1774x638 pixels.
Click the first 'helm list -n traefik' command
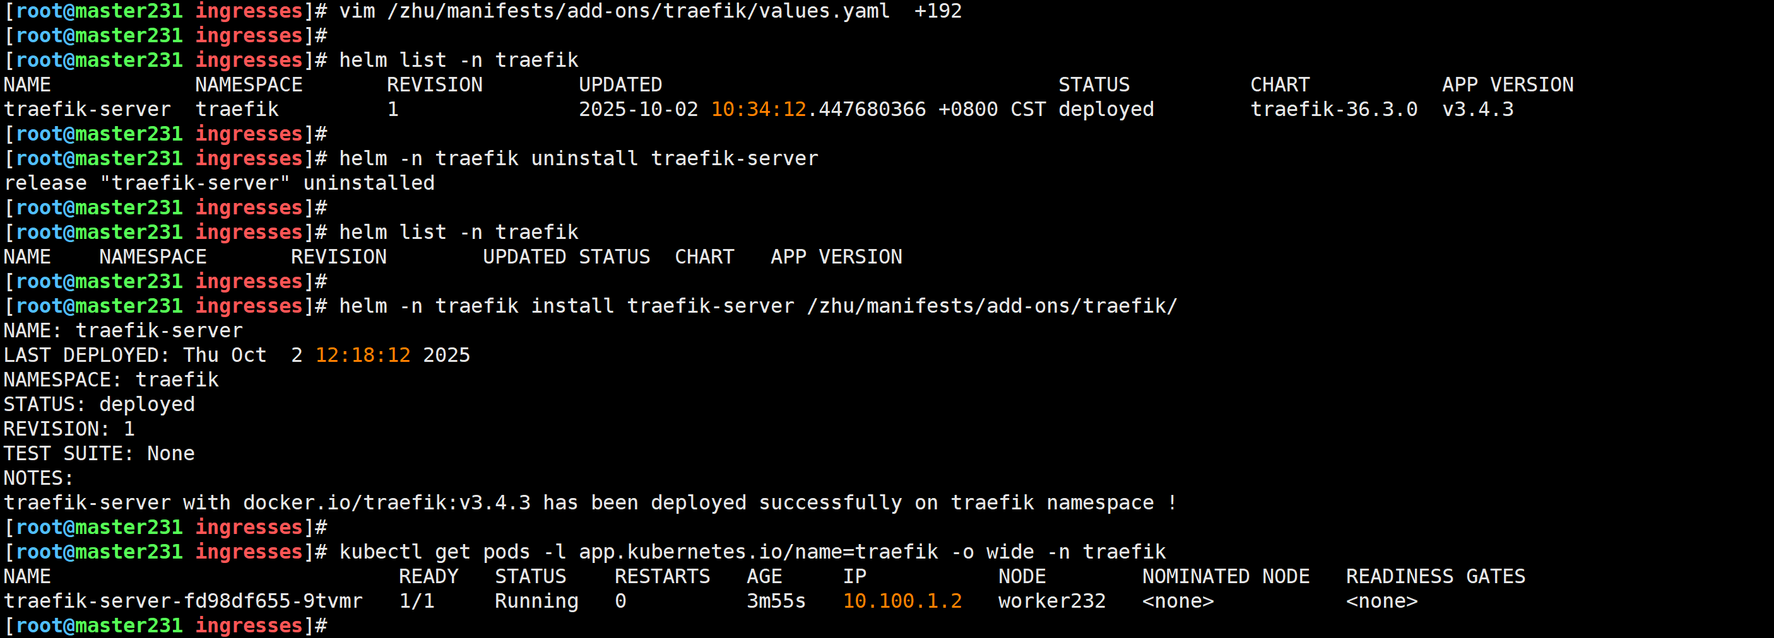459,61
